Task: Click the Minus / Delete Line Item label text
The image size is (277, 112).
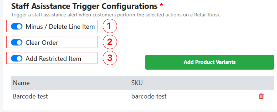Action: point(60,27)
